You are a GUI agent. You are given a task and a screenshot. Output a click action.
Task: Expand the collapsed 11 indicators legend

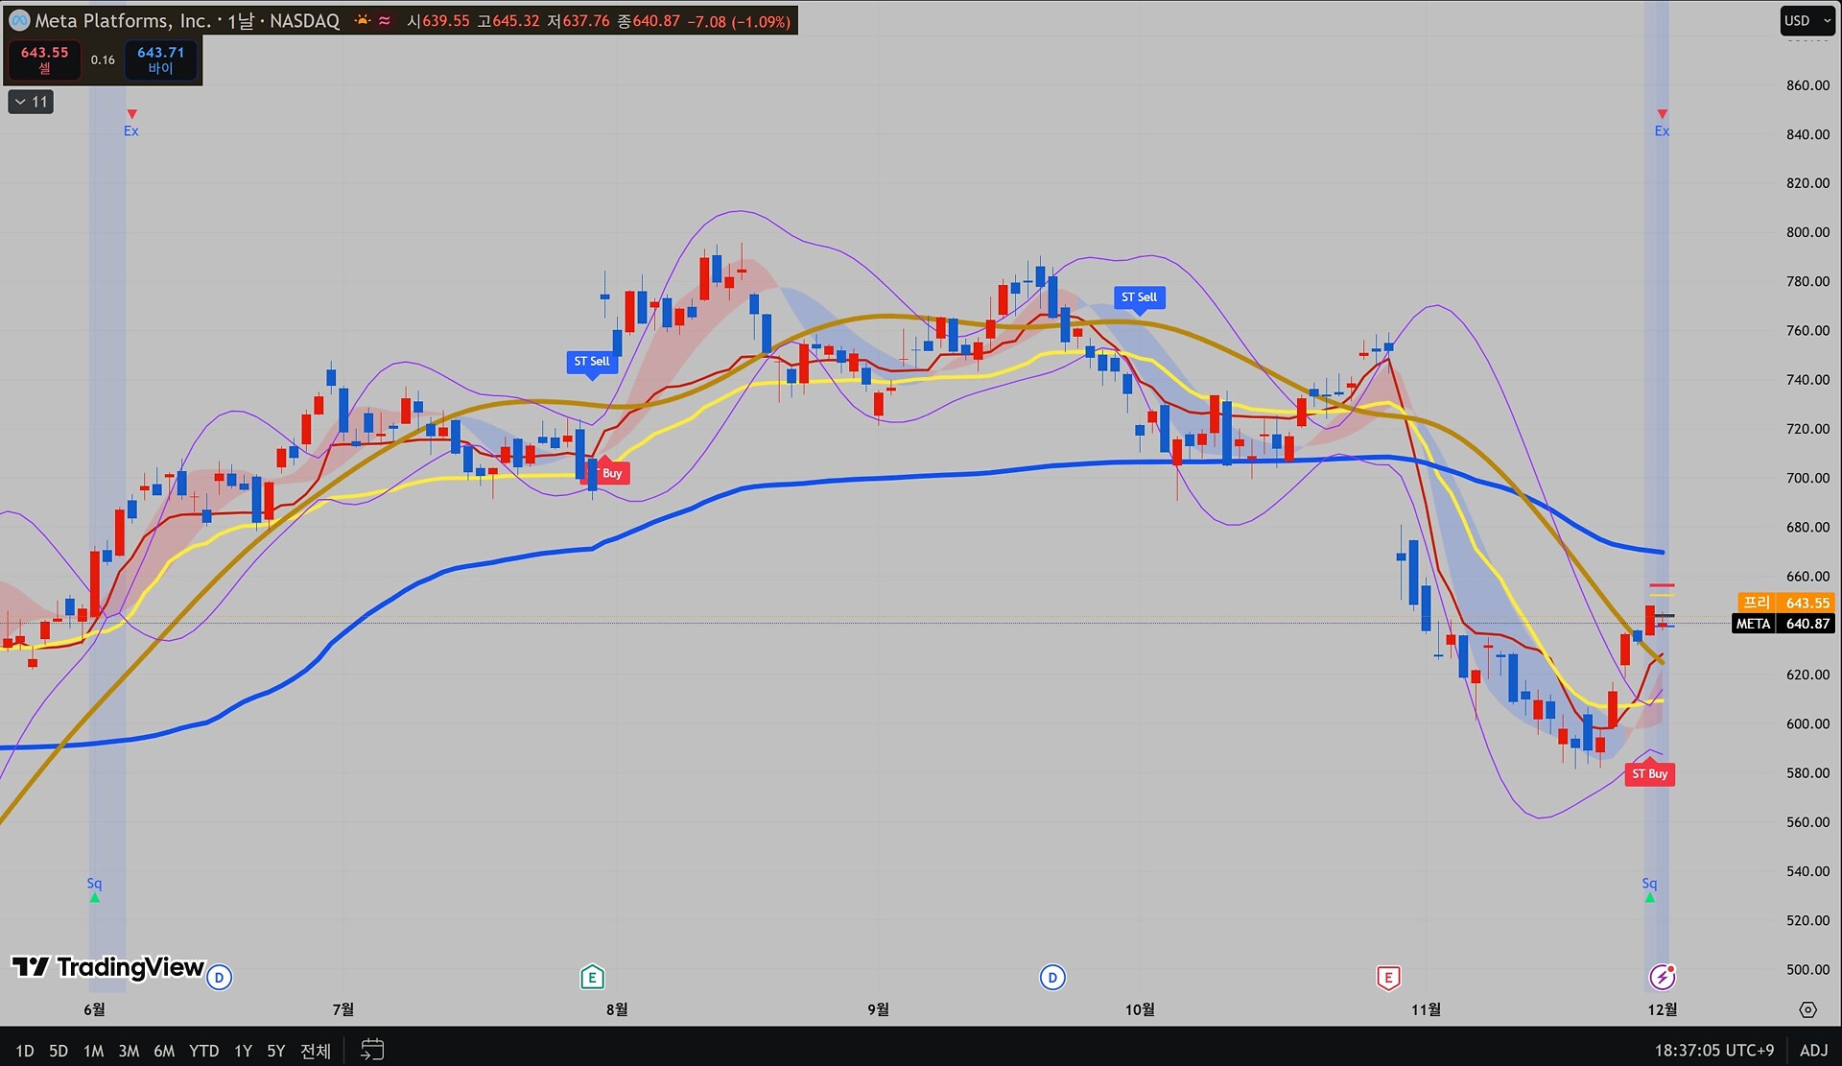[x=31, y=102]
